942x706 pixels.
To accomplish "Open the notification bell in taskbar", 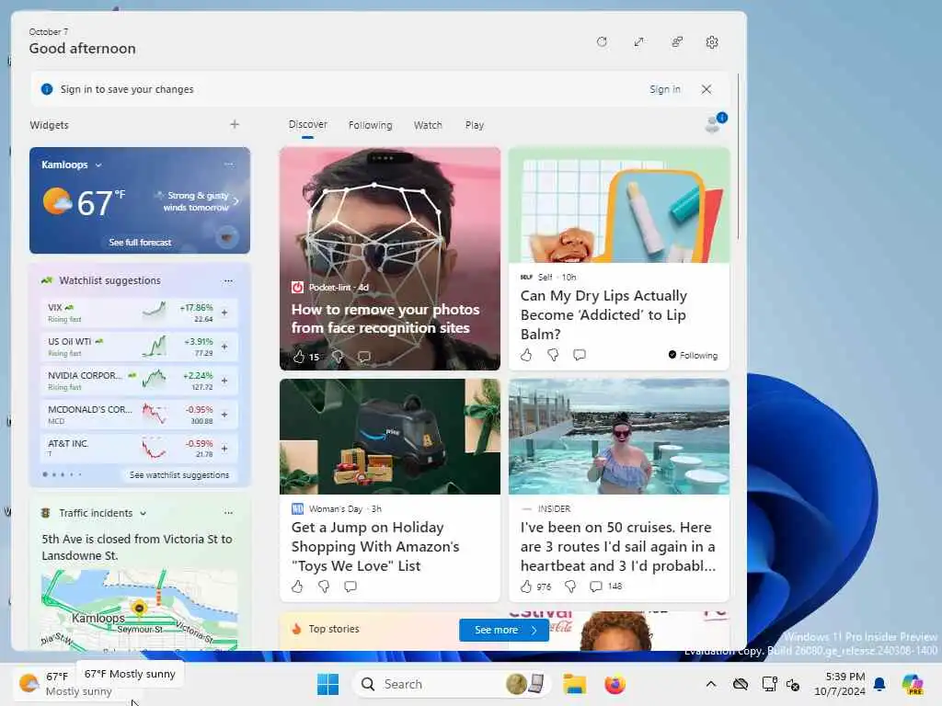I will pyautogui.click(x=879, y=684).
